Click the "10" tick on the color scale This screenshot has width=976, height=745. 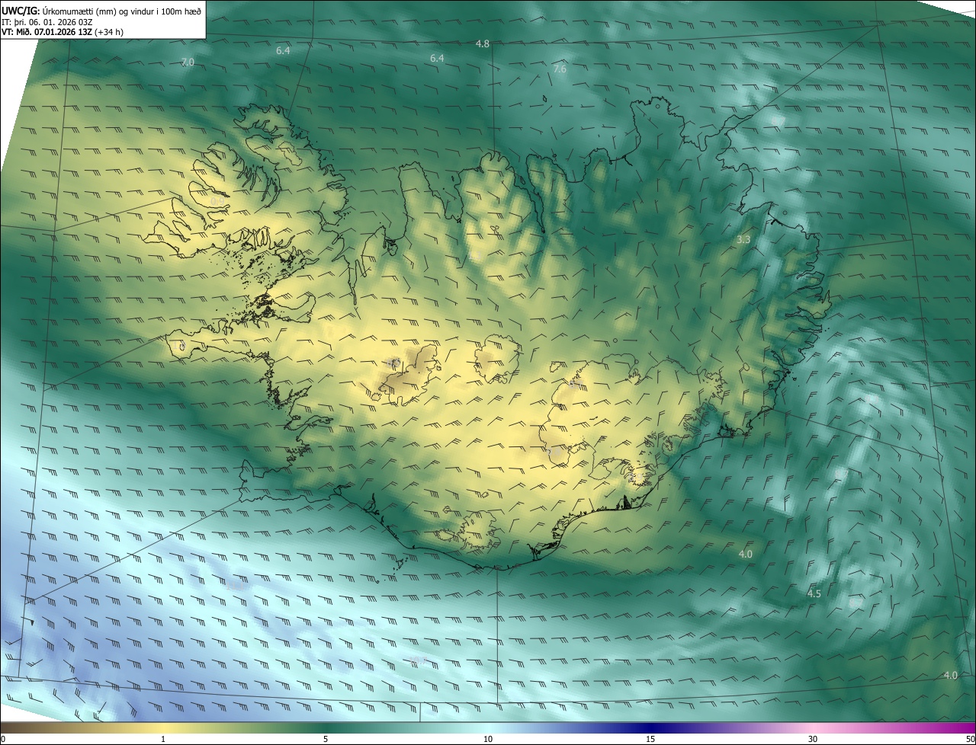click(488, 739)
